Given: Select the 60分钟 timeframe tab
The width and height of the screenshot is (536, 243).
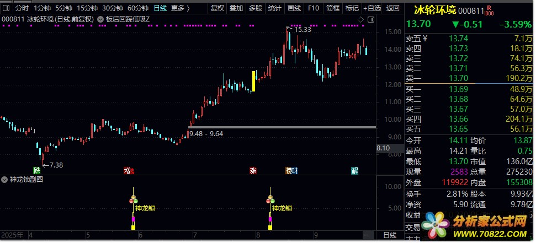Looking at the screenshot, I should 138,8.
